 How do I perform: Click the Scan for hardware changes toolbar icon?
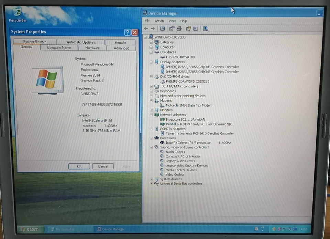coord(205,29)
